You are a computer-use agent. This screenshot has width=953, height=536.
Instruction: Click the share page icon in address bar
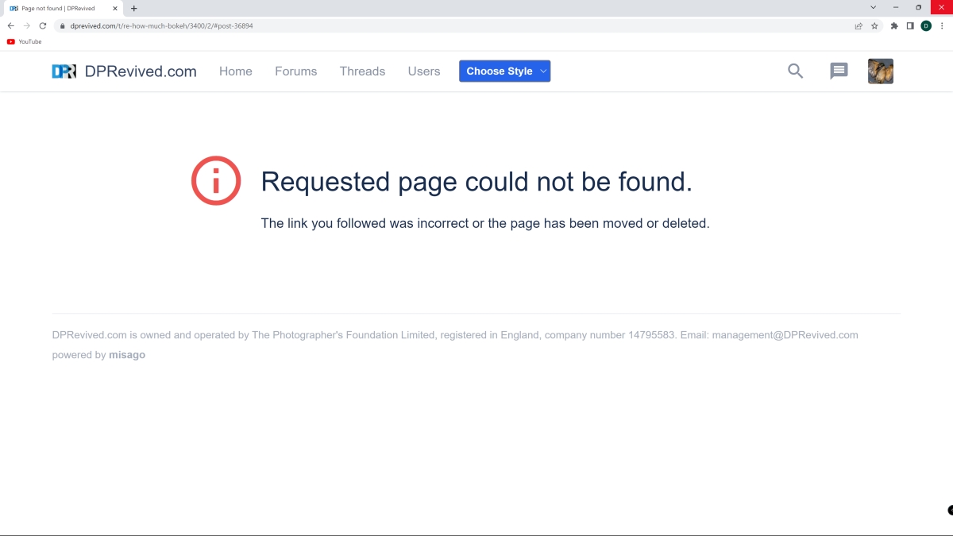[x=858, y=25]
